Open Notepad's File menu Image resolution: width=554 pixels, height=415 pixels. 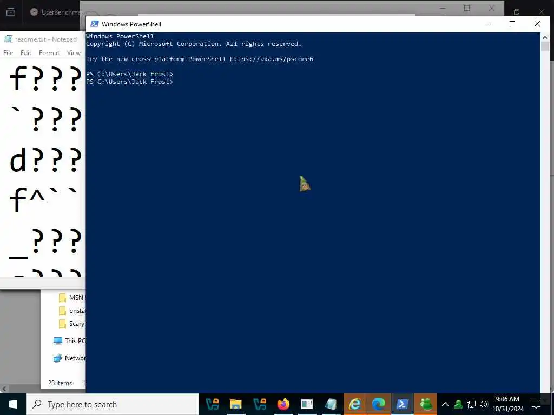[8, 53]
